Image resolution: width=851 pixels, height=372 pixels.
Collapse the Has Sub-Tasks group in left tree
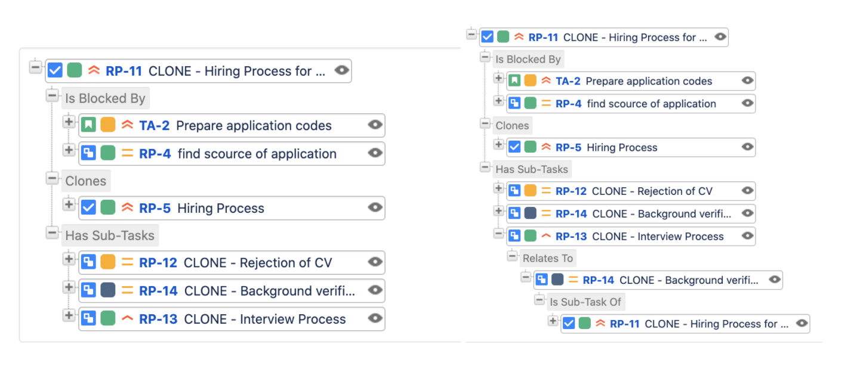coord(53,233)
